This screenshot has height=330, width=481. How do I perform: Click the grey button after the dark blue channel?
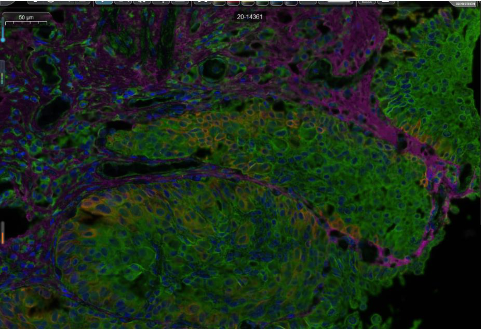click(x=307, y=2)
